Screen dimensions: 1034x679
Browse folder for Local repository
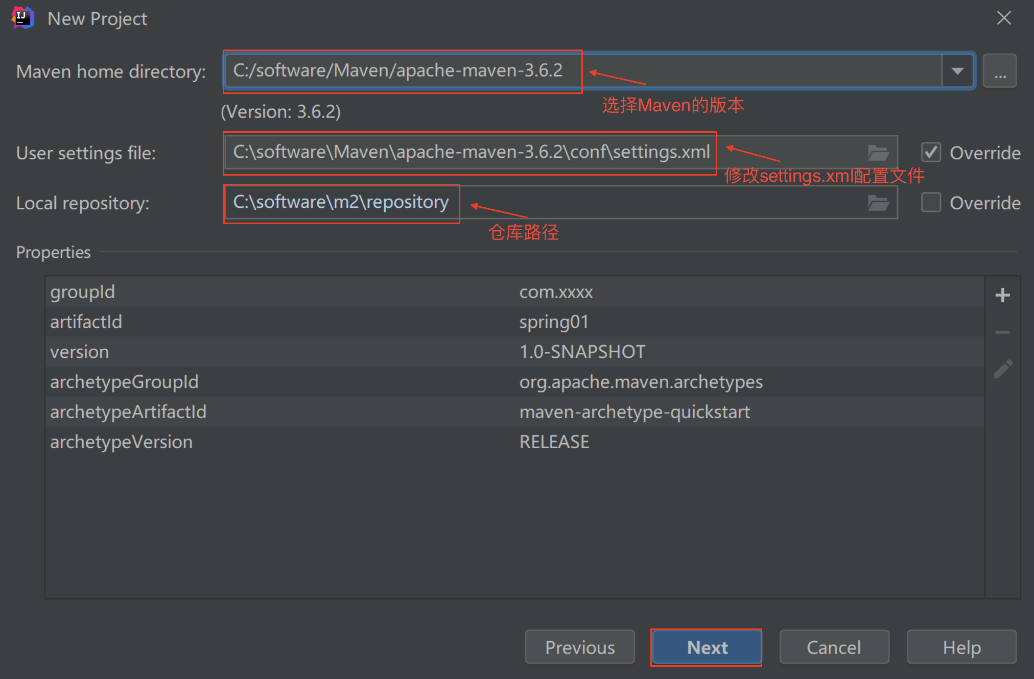coord(878,203)
